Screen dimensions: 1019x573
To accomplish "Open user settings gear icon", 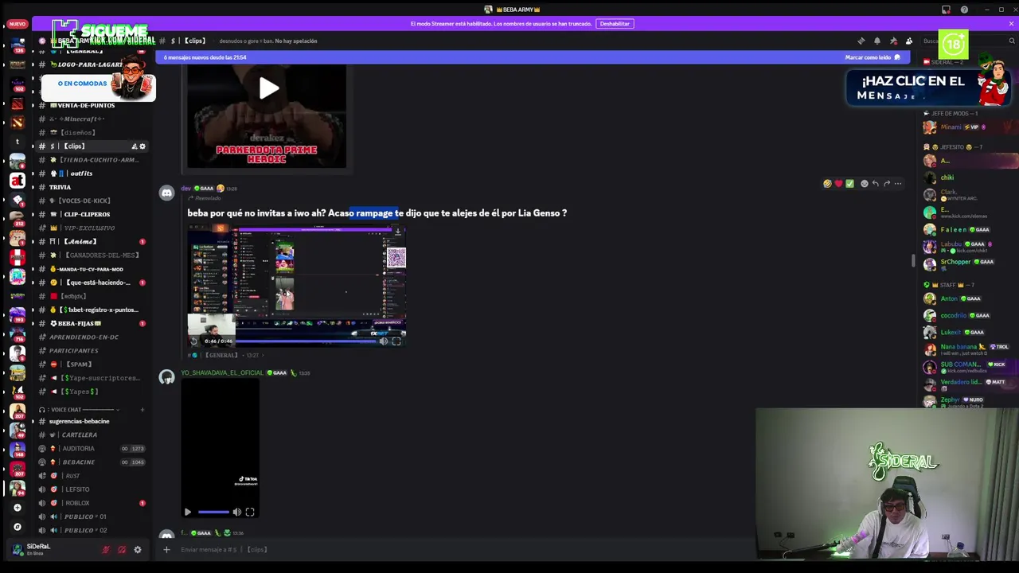I will click(137, 549).
